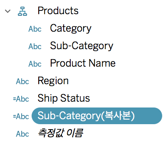Screen dimensions: 163x150
Task: Select the highlighted Sub-Category(복사본) field
Action: 97,116
